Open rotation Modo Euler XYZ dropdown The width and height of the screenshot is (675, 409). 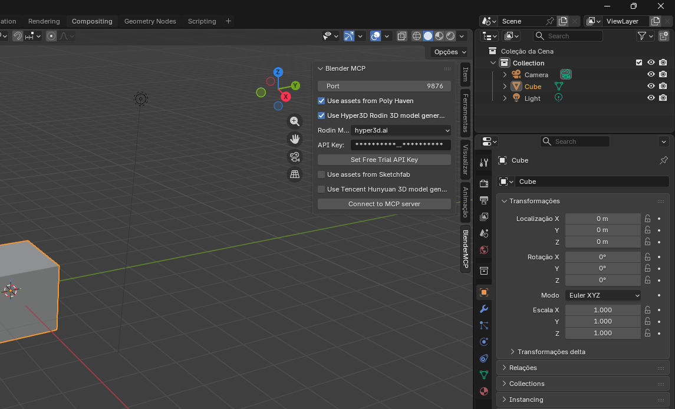click(x=602, y=295)
